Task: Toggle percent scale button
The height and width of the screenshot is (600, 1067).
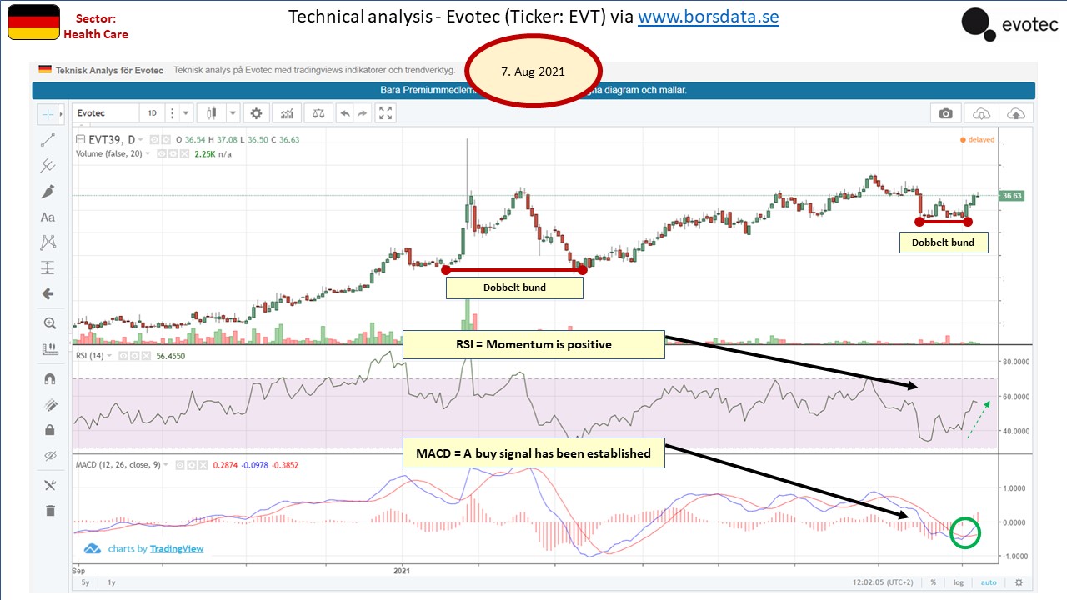Action: coord(934,582)
